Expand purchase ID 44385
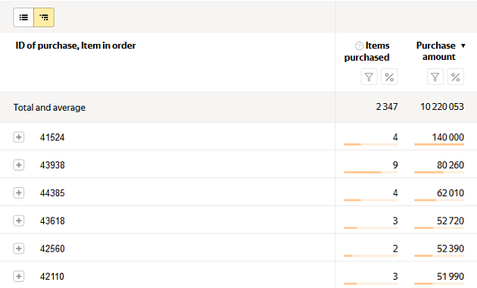Image resolution: width=477 pixels, height=288 pixels. 19,193
